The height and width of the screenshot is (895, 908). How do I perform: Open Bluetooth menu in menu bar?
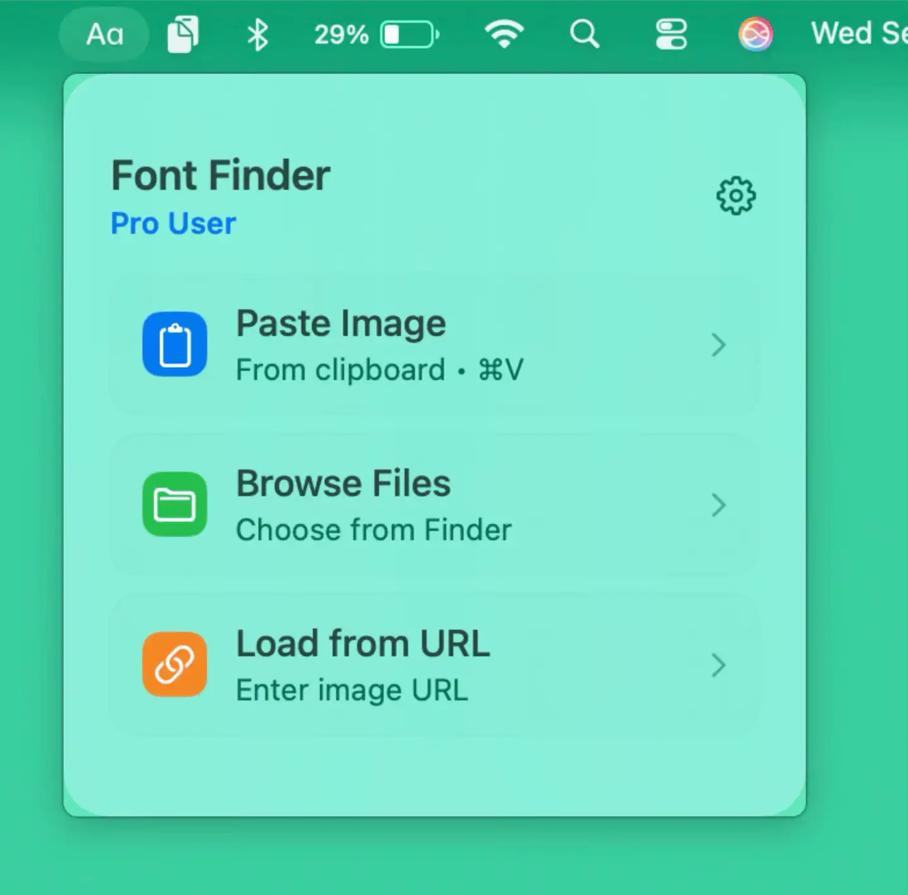[257, 34]
